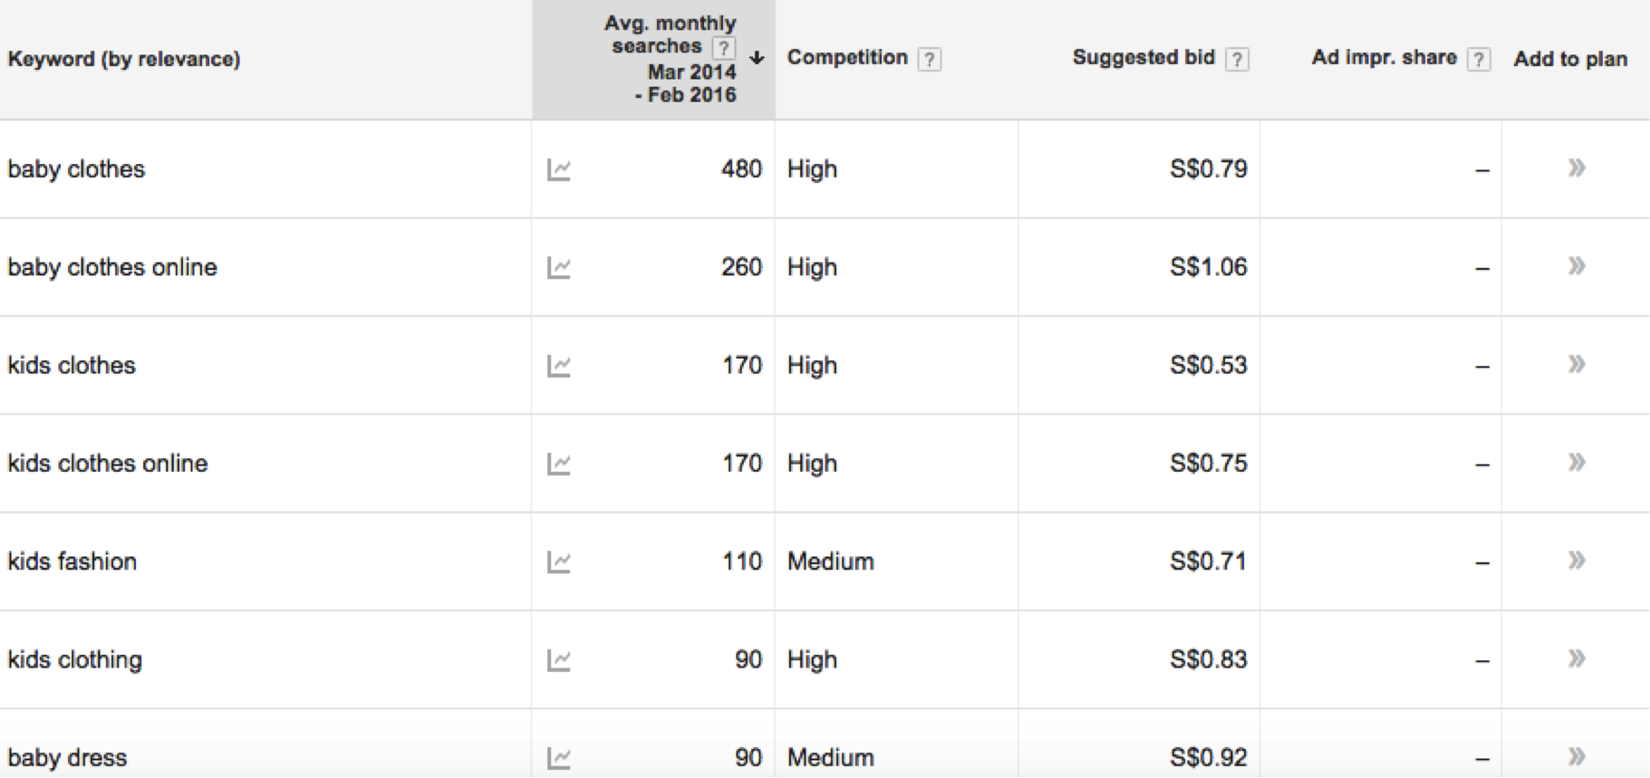Open help tooltip next to Competition

point(929,60)
